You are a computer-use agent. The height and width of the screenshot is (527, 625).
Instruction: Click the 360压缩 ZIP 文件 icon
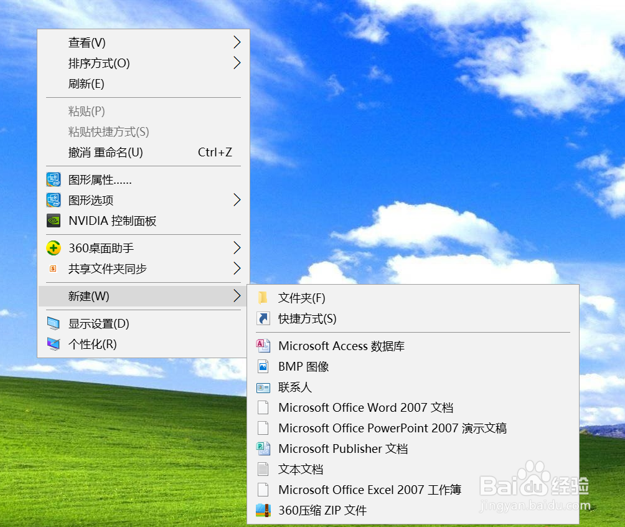263,510
